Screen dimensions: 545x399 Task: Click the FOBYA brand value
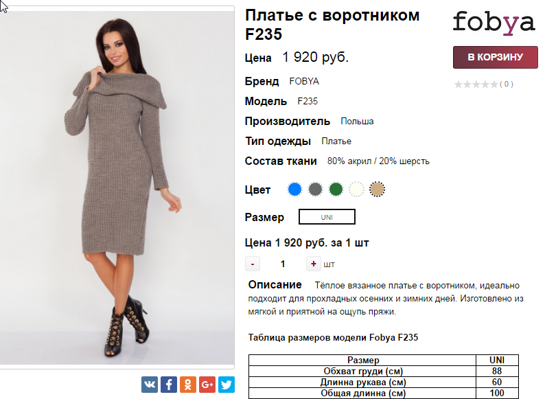pos(304,82)
